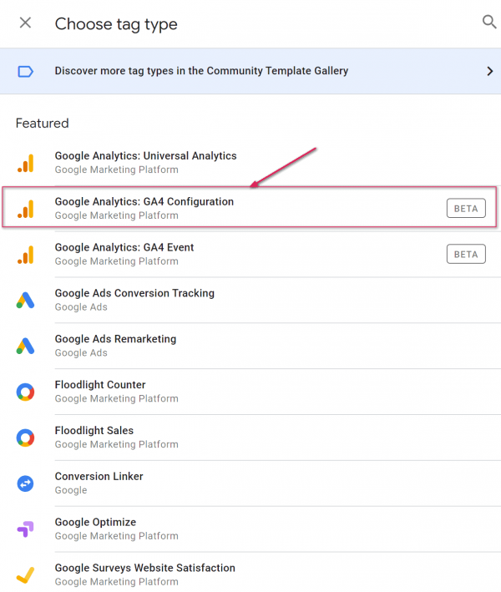Open the tag type search
The height and width of the screenshot is (592, 501).
[x=489, y=22]
